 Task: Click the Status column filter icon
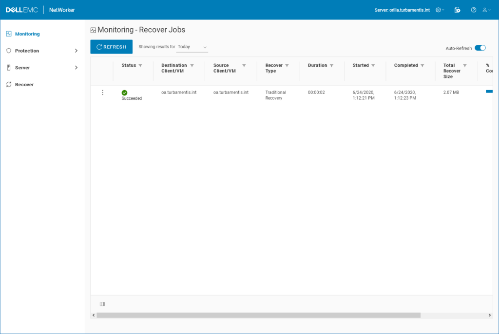140,65
